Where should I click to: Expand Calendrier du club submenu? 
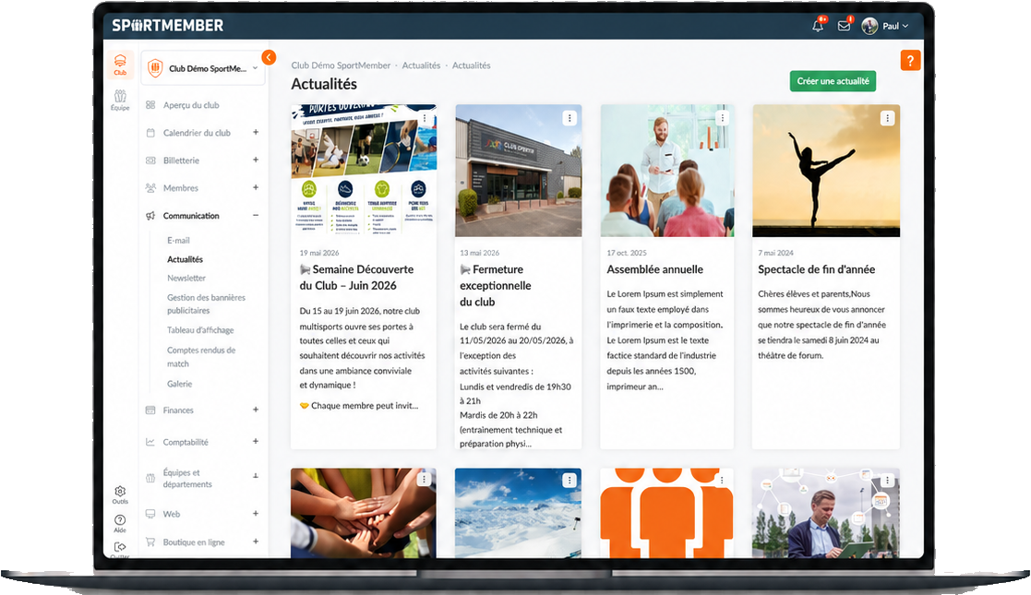pyautogui.click(x=256, y=133)
